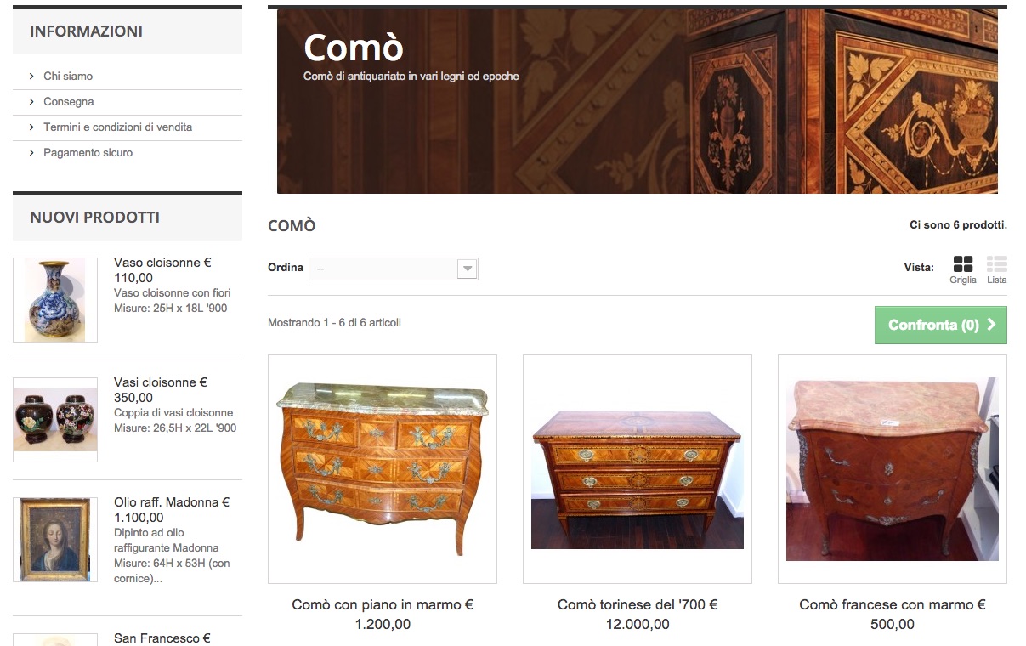Switch to Griglia grid view
This screenshot has width=1026, height=646.
point(963,269)
